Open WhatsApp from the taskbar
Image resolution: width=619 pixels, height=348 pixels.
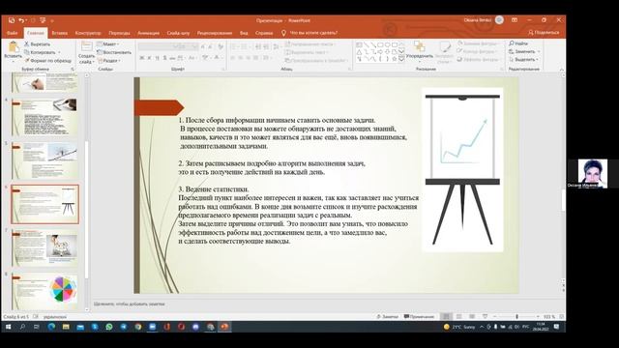(x=109, y=327)
